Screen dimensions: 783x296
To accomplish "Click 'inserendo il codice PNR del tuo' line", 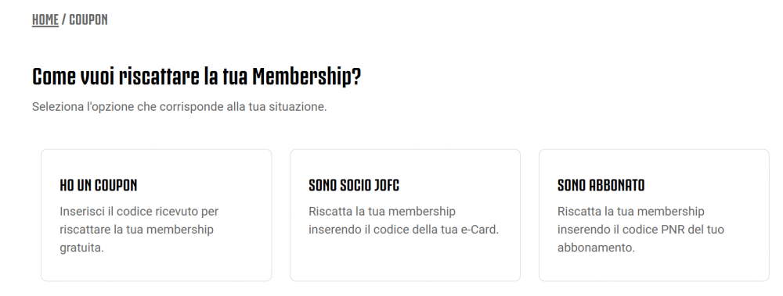I will pyautogui.click(x=640, y=230).
